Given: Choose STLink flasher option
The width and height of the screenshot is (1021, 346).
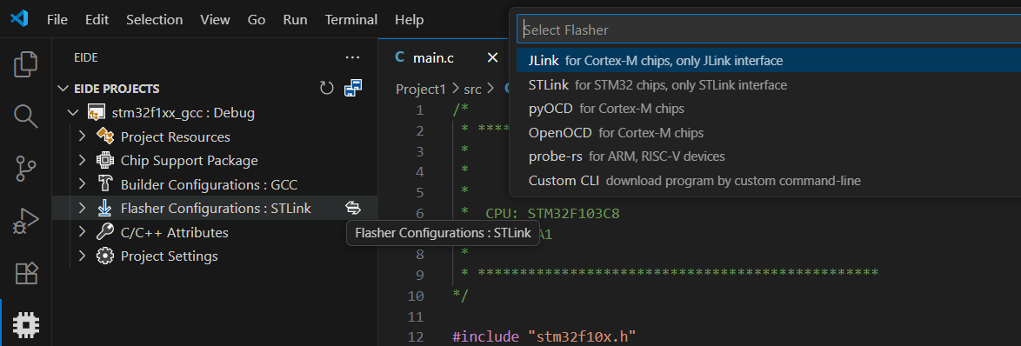Looking at the screenshot, I should click(768, 85).
